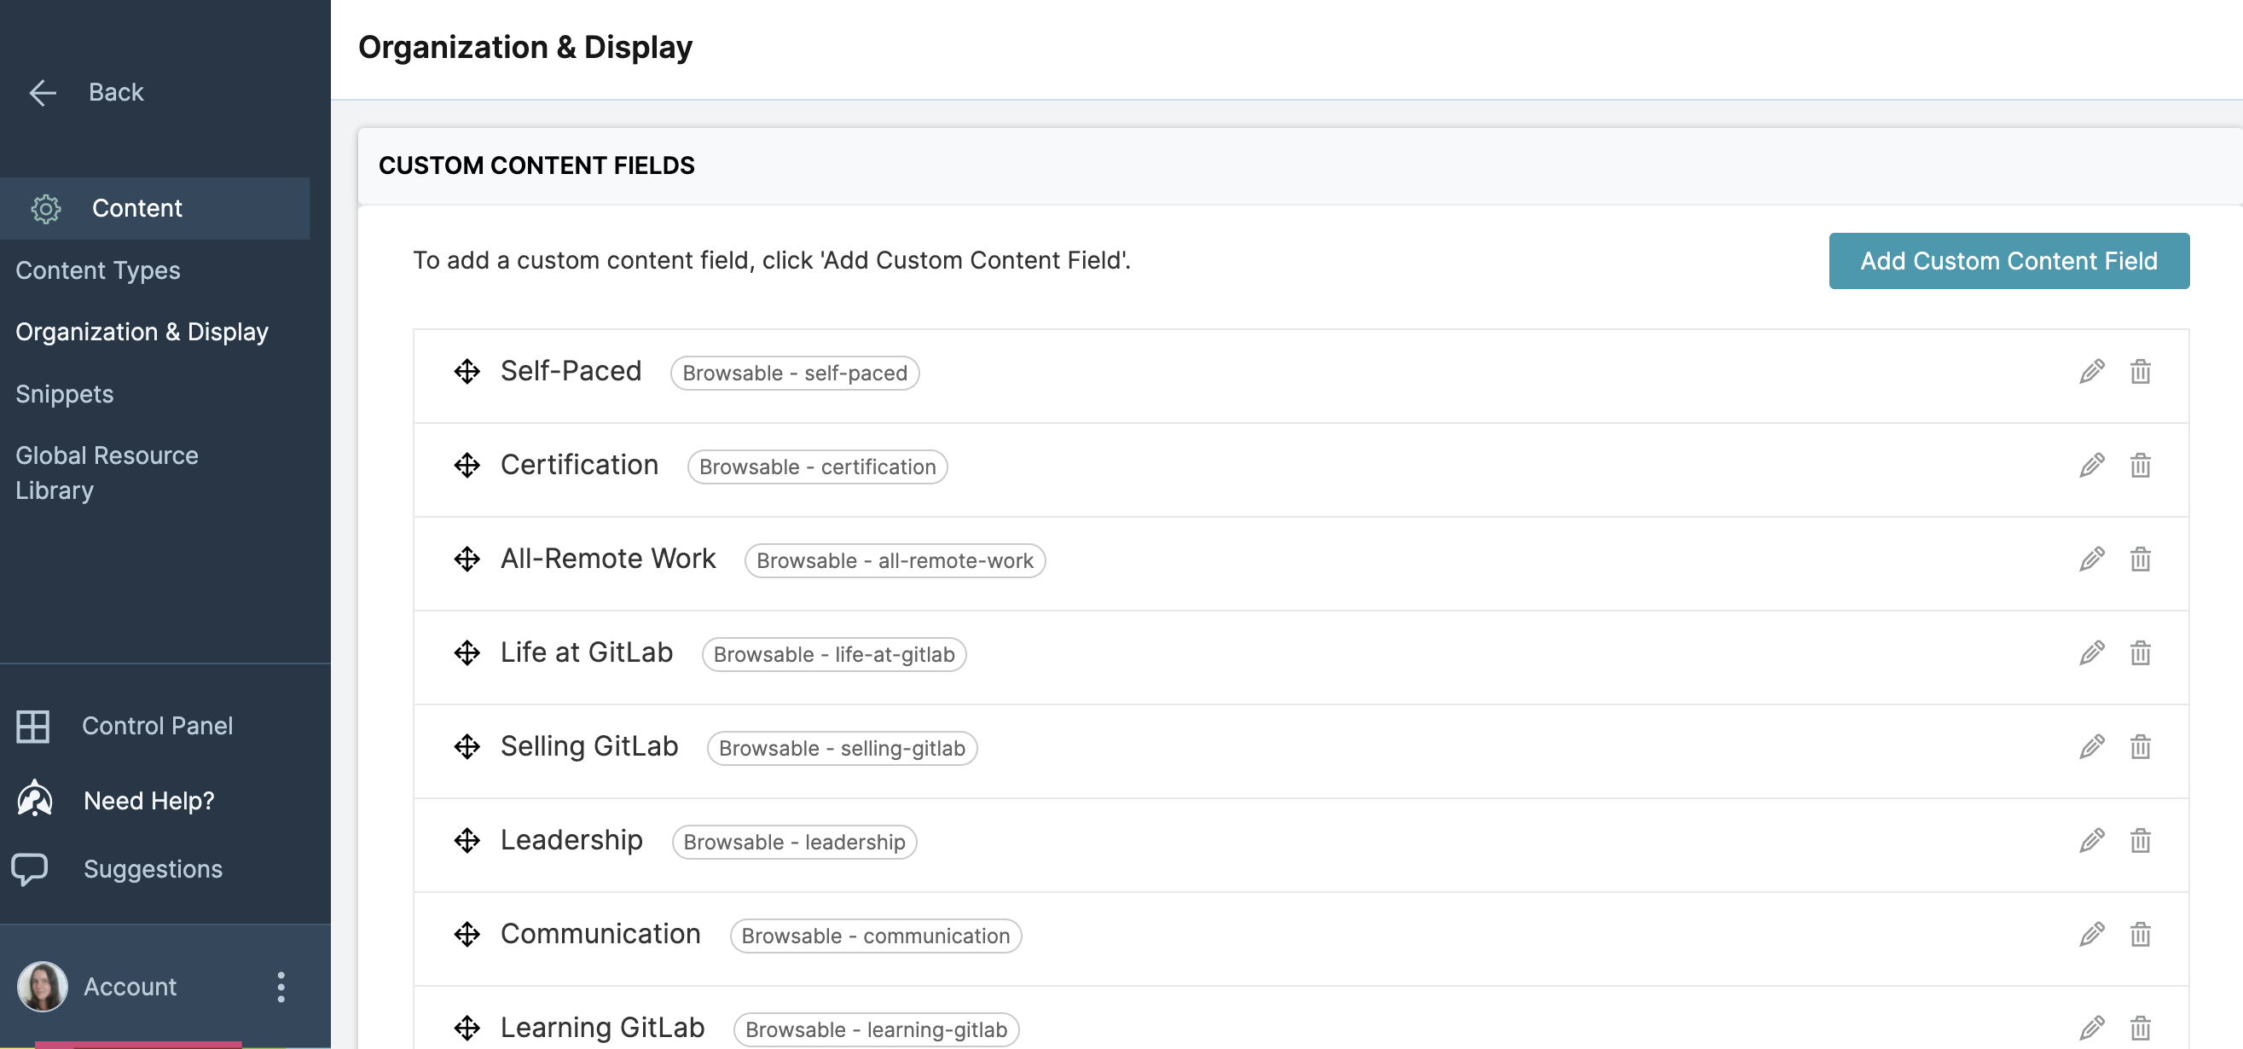Edit Self-Paced using its pencil icon
The height and width of the screenshot is (1049, 2243).
pos(2091,372)
